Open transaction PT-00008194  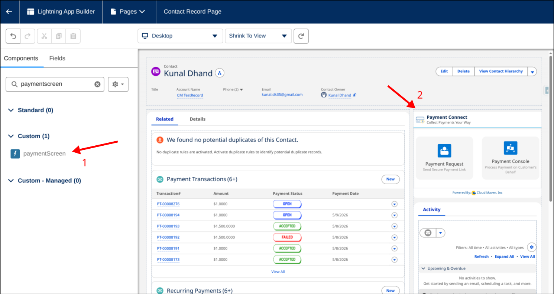coord(168,215)
